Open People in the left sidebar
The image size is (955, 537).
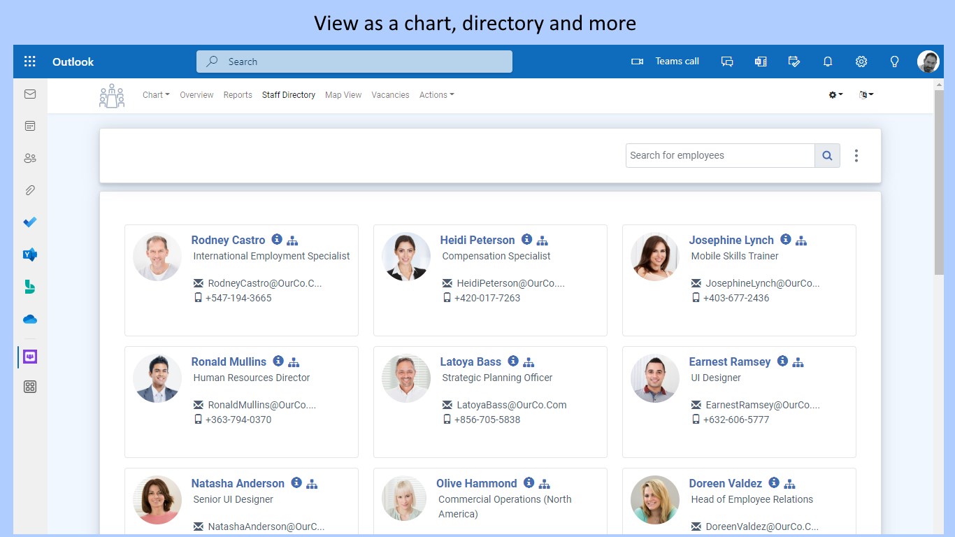[x=30, y=158]
